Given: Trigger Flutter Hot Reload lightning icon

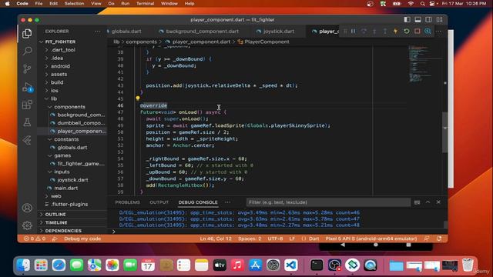Looking at the screenshot, I should coord(395,31).
